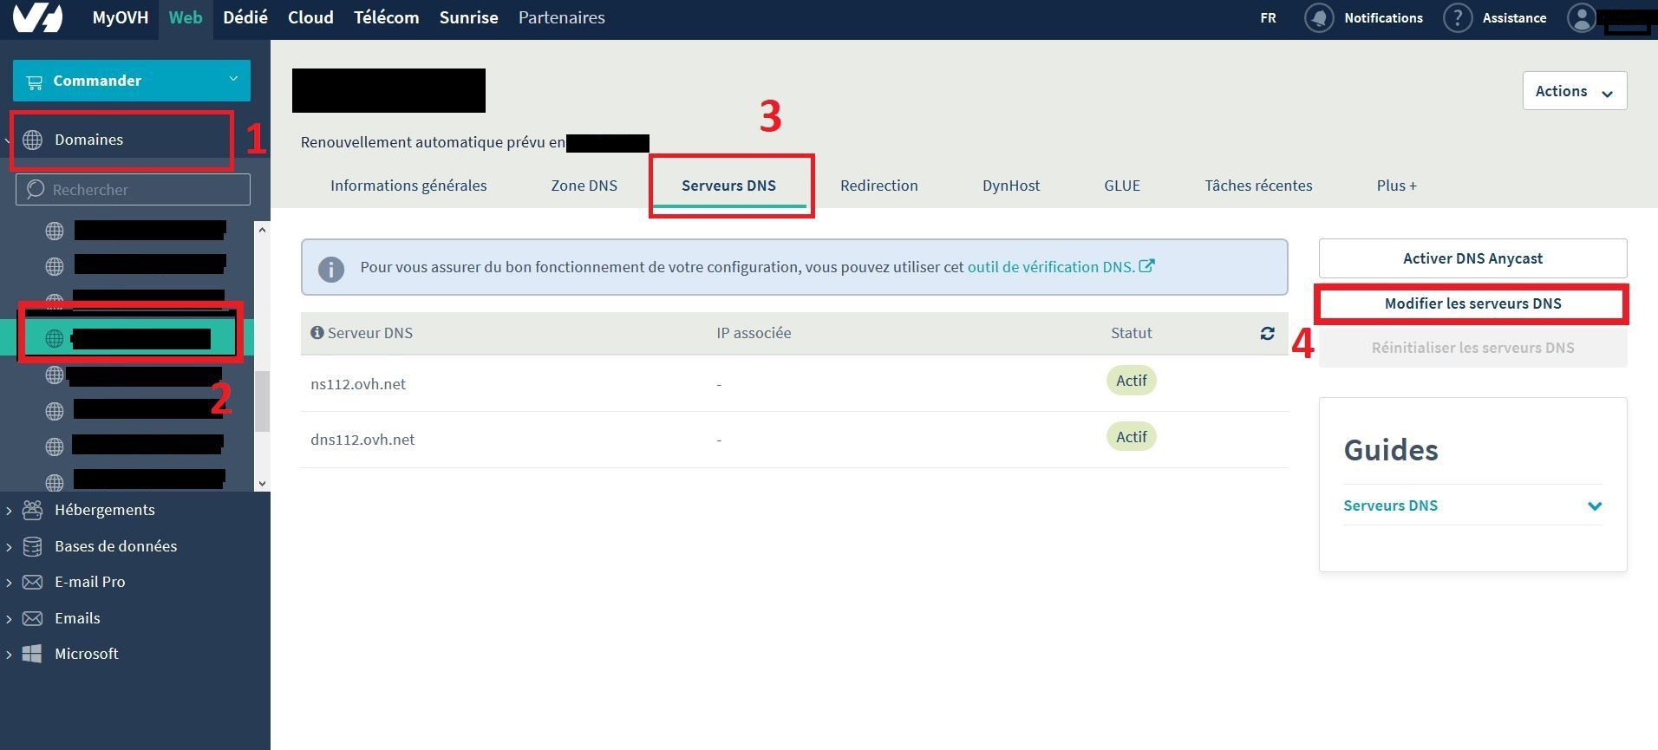Image resolution: width=1658 pixels, height=750 pixels.
Task: Click the OVH logo icon
Action: (x=38, y=17)
